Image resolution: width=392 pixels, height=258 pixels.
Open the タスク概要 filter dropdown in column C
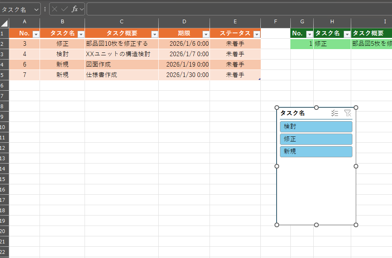coord(154,34)
